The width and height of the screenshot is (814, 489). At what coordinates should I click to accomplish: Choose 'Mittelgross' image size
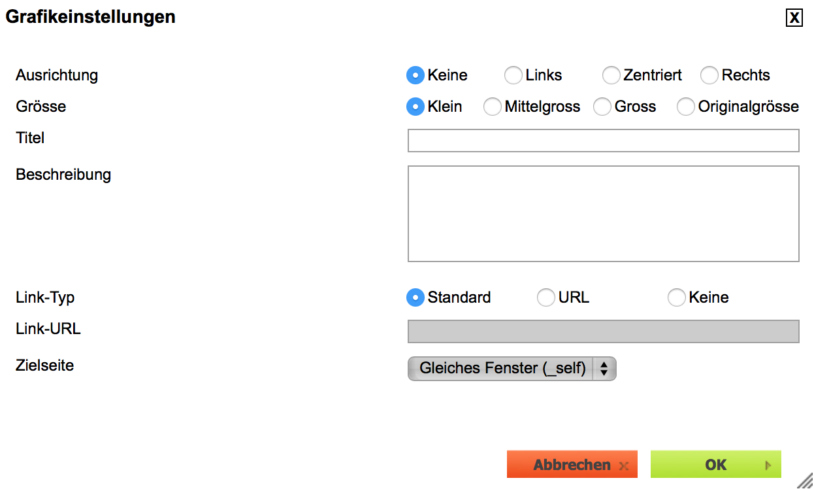coord(493,107)
